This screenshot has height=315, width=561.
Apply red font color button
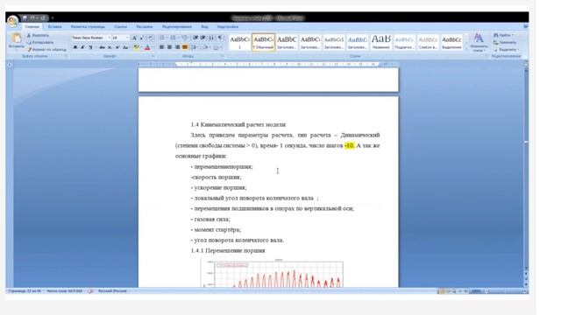pyautogui.click(x=147, y=47)
